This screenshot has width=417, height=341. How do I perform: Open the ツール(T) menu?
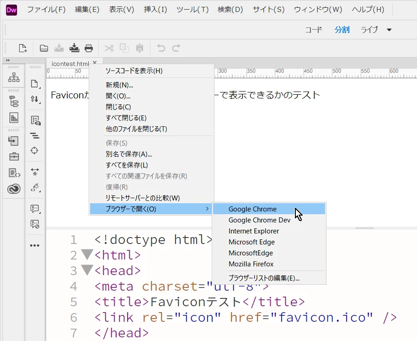click(192, 10)
